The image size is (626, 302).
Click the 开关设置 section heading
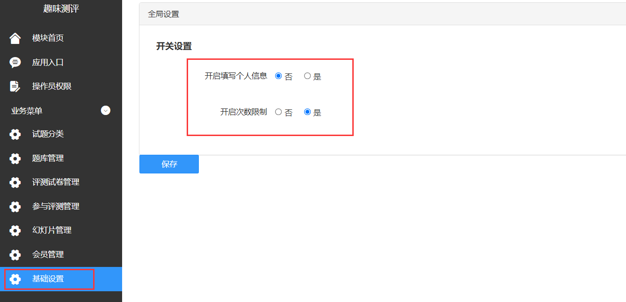tap(174, 46)
